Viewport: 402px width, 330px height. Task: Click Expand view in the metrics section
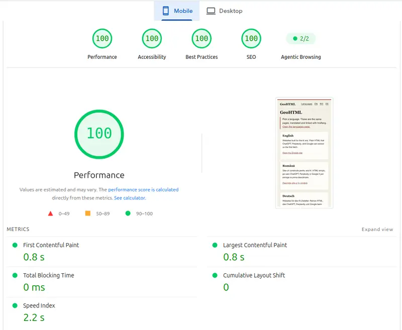click(x=377, y=230)
